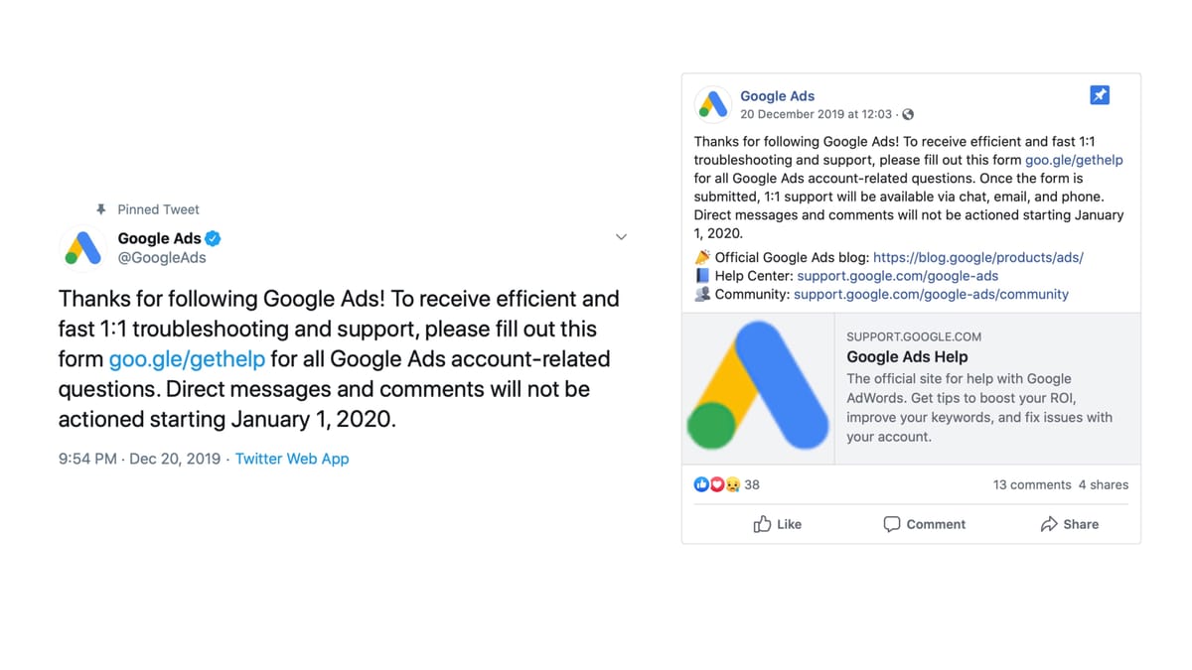This screenshot has height=670, width=1192.
Task: Click the Google Ads profile picture on Facebook post
Action: coord(712,104)
